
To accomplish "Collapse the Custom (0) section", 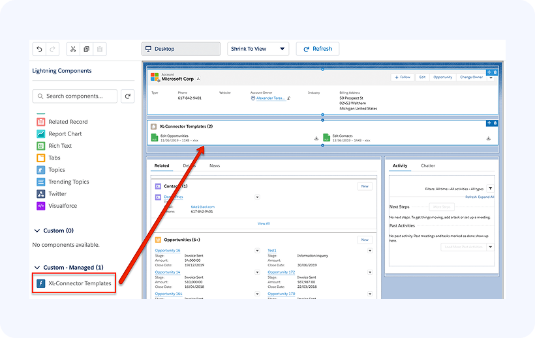I will 37,231.
